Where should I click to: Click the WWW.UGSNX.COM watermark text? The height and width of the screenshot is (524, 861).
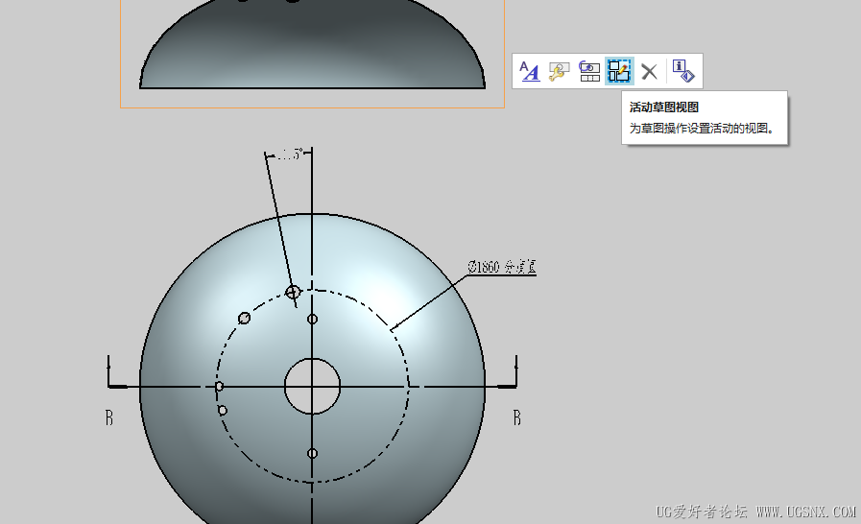805,512
